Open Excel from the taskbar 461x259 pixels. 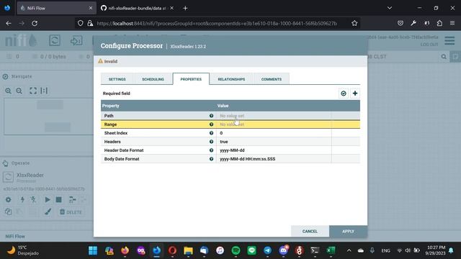[x=331, y=250]
